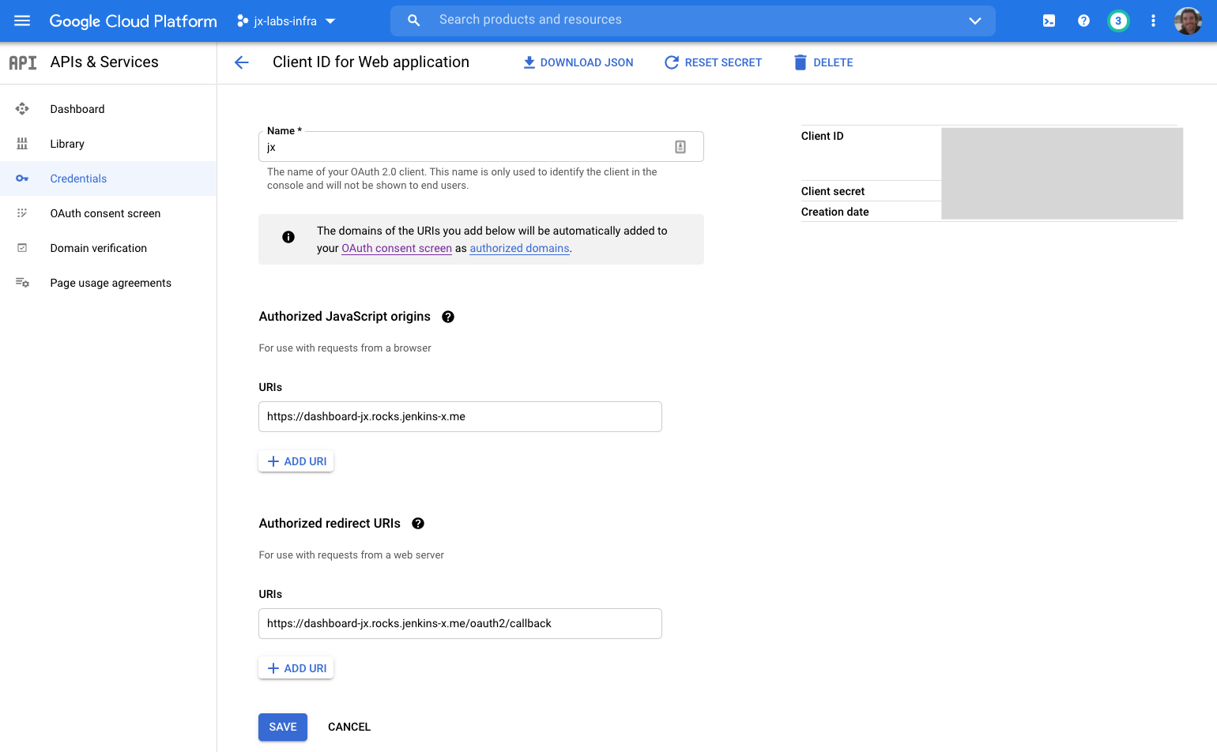Image resolution: width=1217 pixels, height=752 pixels.
Task: Open the hamburger navigation menu
Action: 22,21
